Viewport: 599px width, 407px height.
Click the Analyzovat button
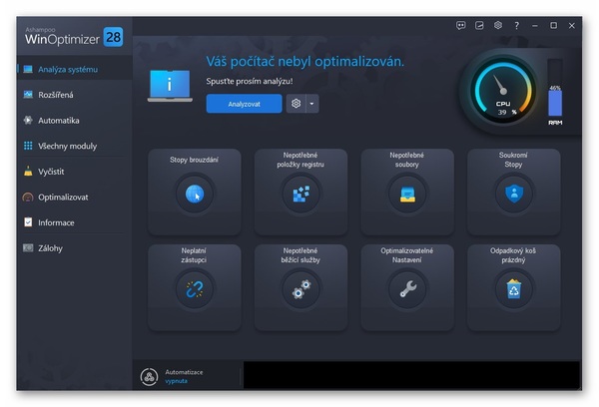coord(244,104)
